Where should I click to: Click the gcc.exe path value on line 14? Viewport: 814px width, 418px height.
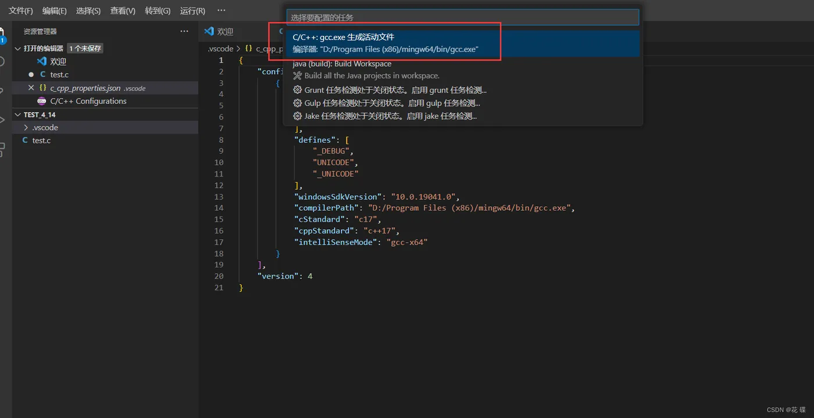(470, 208)
